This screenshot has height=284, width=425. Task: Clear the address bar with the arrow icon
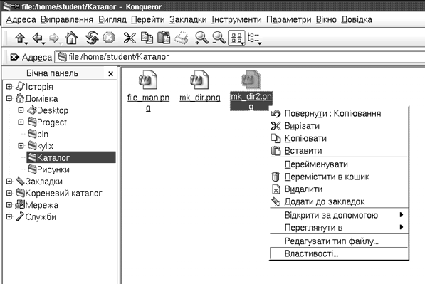pos(15,57)
